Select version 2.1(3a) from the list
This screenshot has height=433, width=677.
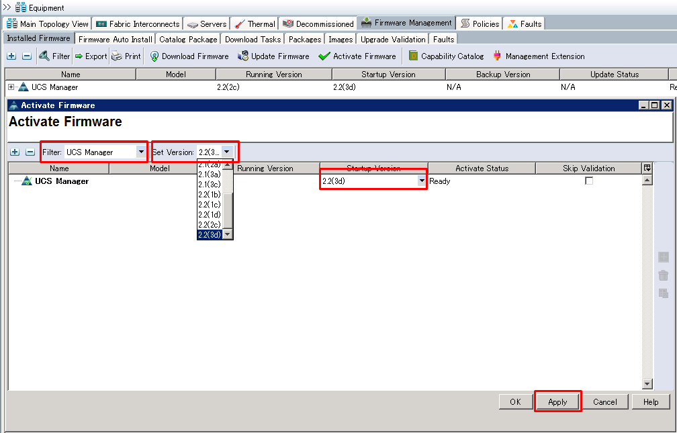point(210,175)
